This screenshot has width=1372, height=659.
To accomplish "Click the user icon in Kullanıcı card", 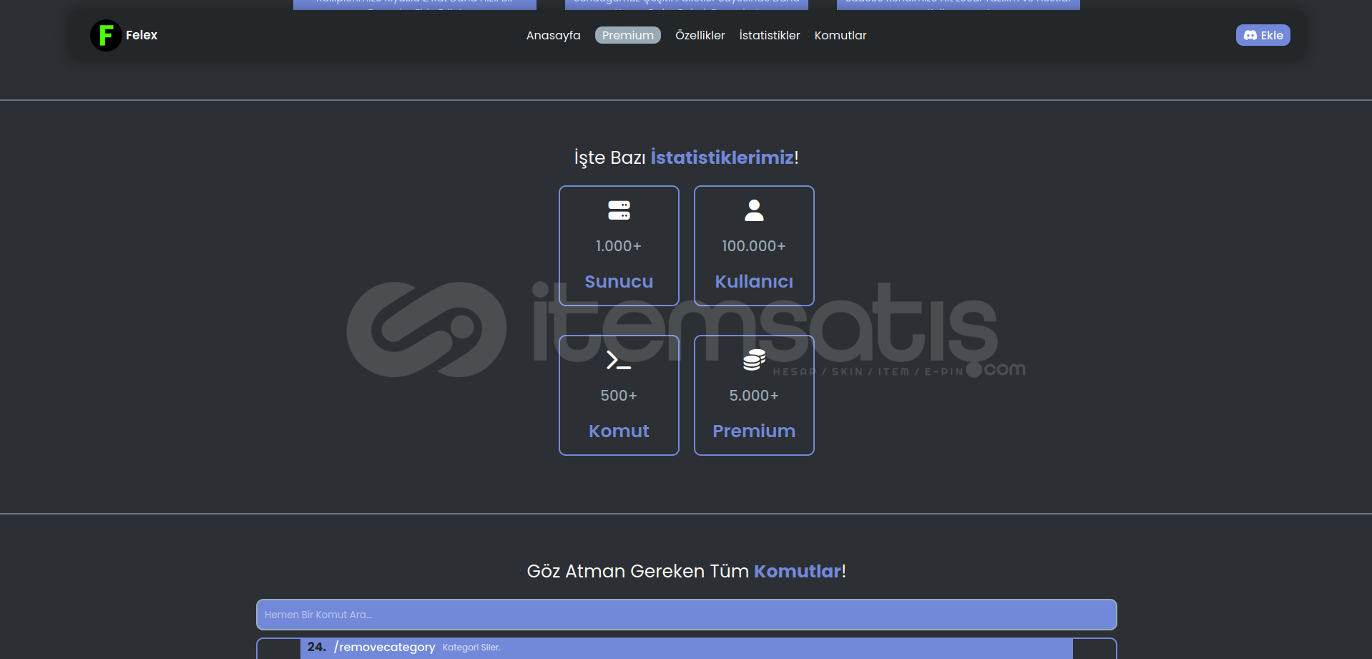I will click(754, 210).
